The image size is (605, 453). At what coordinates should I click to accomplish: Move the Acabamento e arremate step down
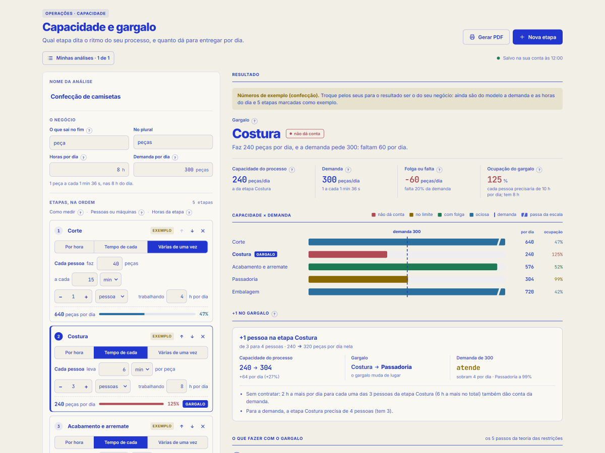click(x=192, y=426)
